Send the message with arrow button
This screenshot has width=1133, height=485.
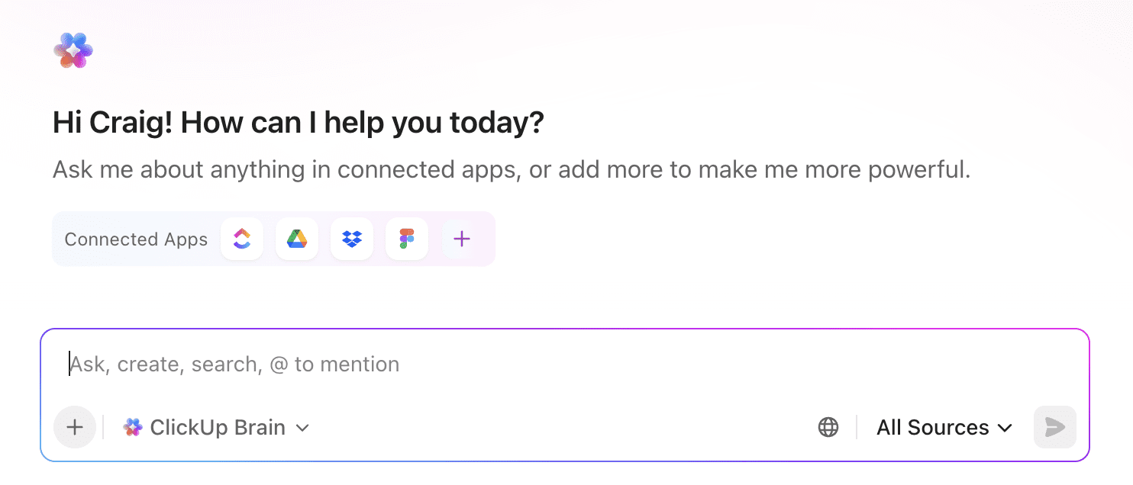coord(1054,427)
